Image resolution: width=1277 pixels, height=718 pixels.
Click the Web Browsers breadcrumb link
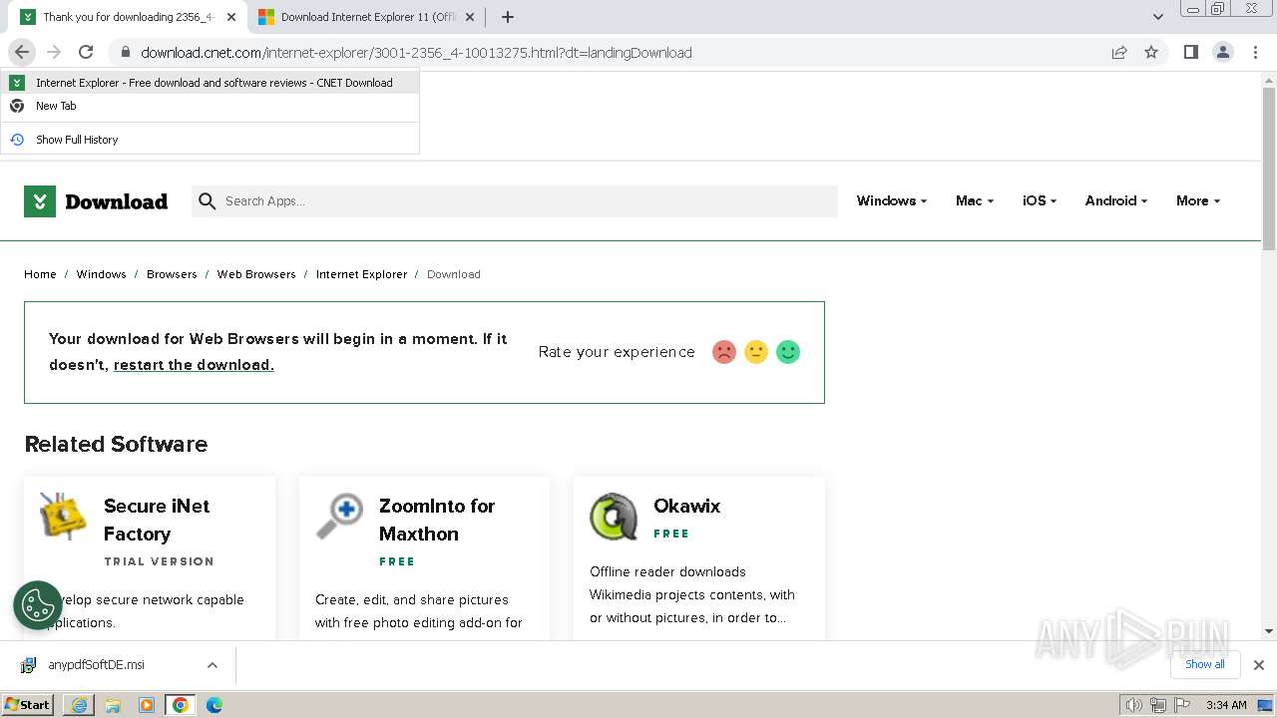click(x=256, y=274)
